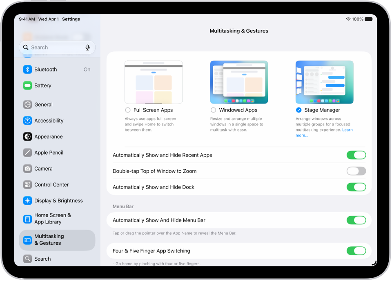Toggle Automatically Show and Hide Dock switch

[x=356, y=187]
